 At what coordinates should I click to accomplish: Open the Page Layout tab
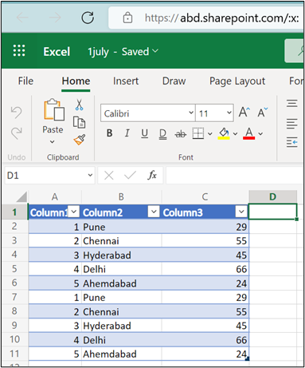(x=237, y=81)
